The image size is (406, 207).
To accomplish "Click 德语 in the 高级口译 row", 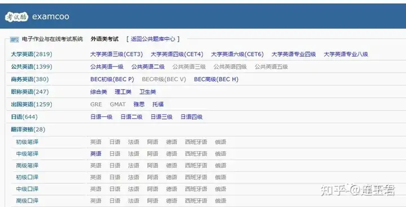I will pos(171,201).
